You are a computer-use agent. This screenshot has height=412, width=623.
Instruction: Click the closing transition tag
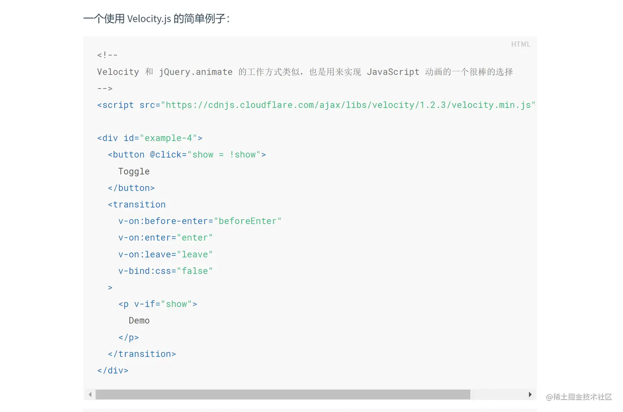point(142,354)
